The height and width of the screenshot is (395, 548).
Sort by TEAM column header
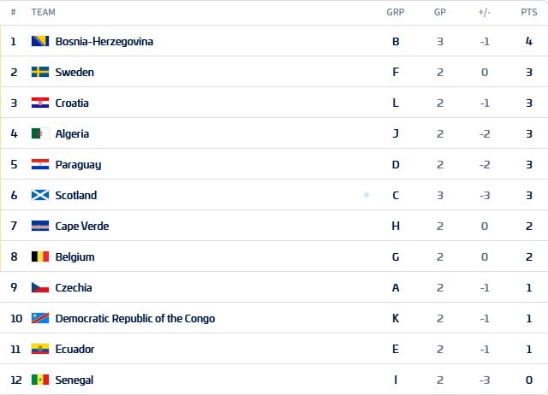(44, 12)
